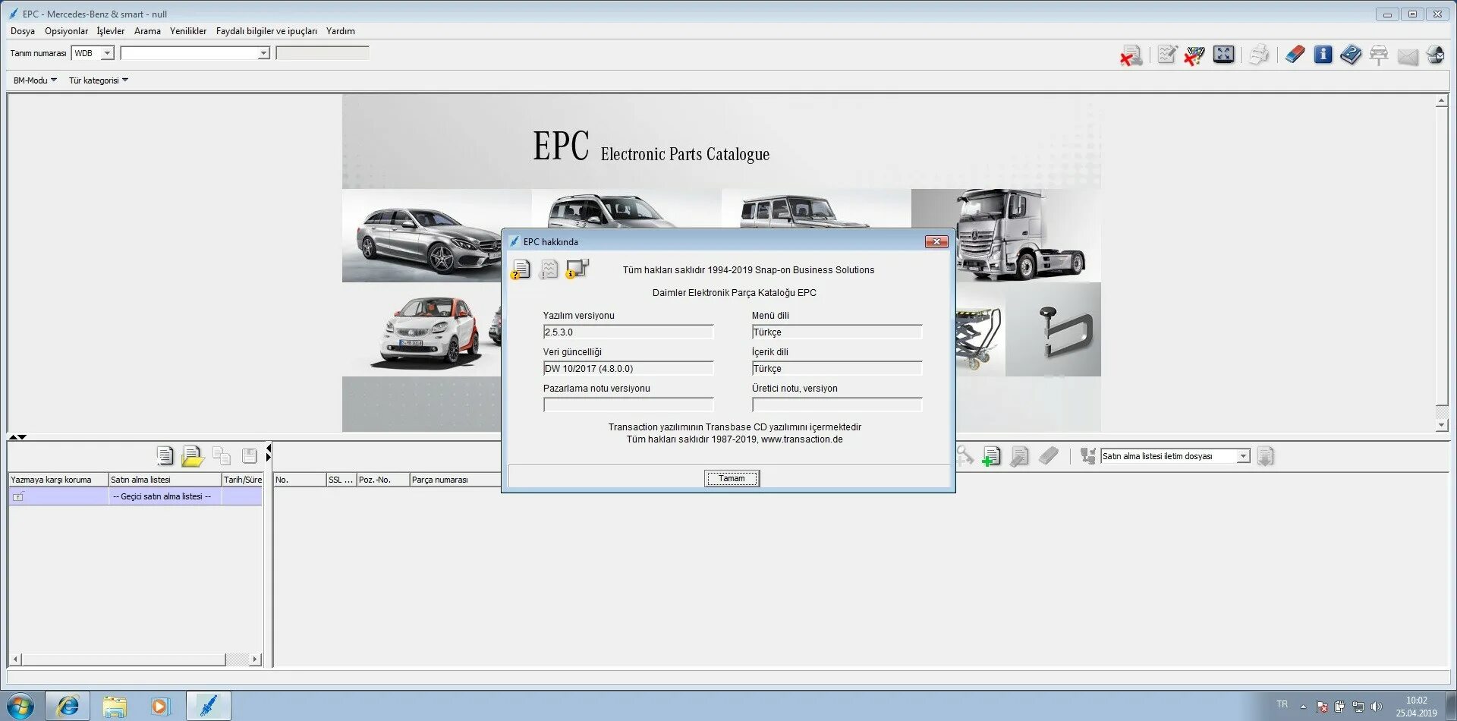Viewport: 1457px width, 721px height.
Task: Click the Tamam button
Action: pos(732,478)
